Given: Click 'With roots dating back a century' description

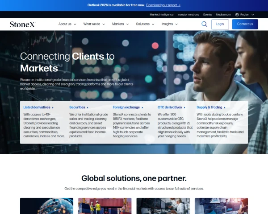Looking at the screenshot, I should point(220,125).
